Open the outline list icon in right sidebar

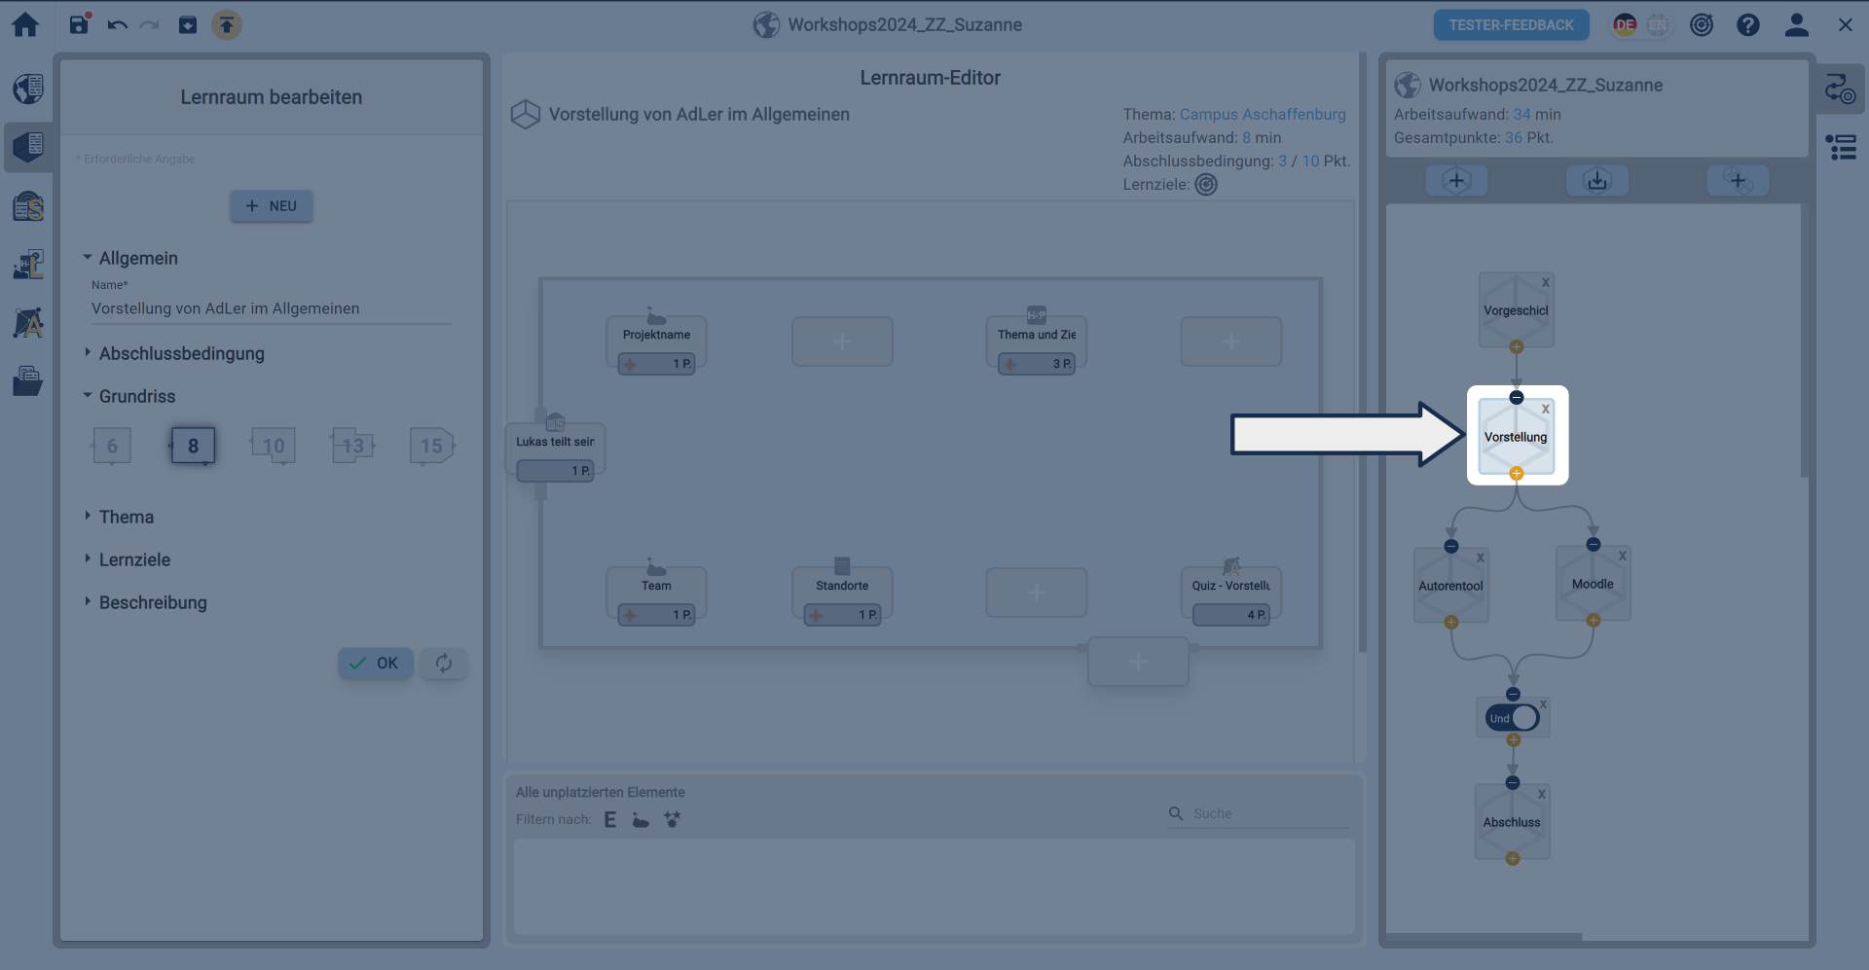click(1841, 148)
